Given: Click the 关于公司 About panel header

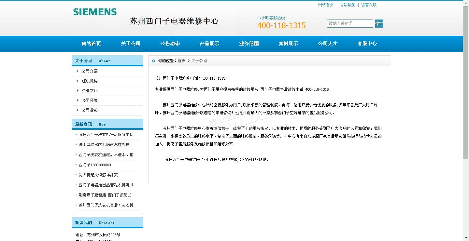Looking at the screenshot, I should click(107, 60).
